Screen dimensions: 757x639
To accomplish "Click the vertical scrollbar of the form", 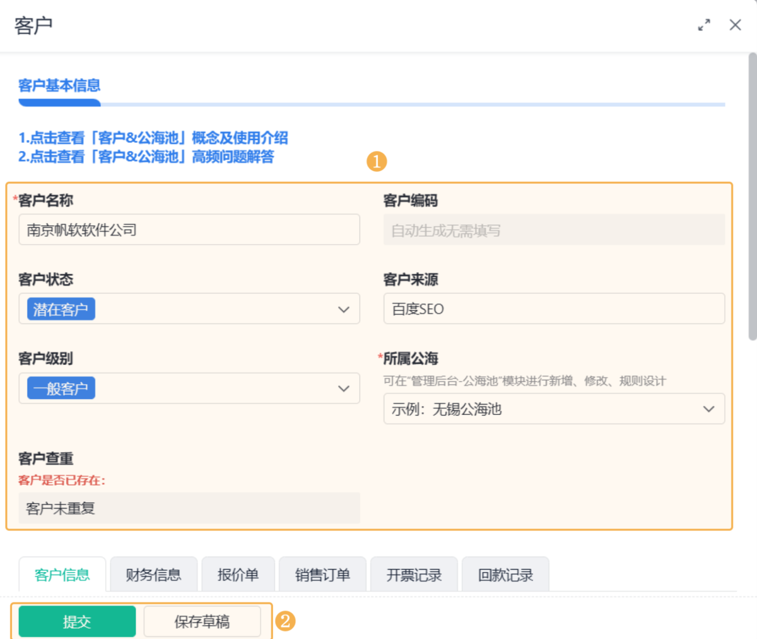I will pyautogui.click(x=752, y=197).
